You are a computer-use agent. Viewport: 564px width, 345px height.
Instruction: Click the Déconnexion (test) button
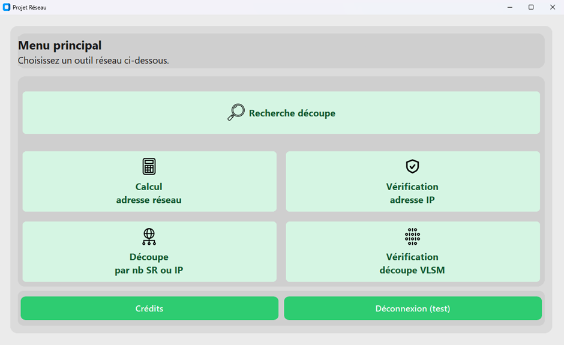(413, 308)
